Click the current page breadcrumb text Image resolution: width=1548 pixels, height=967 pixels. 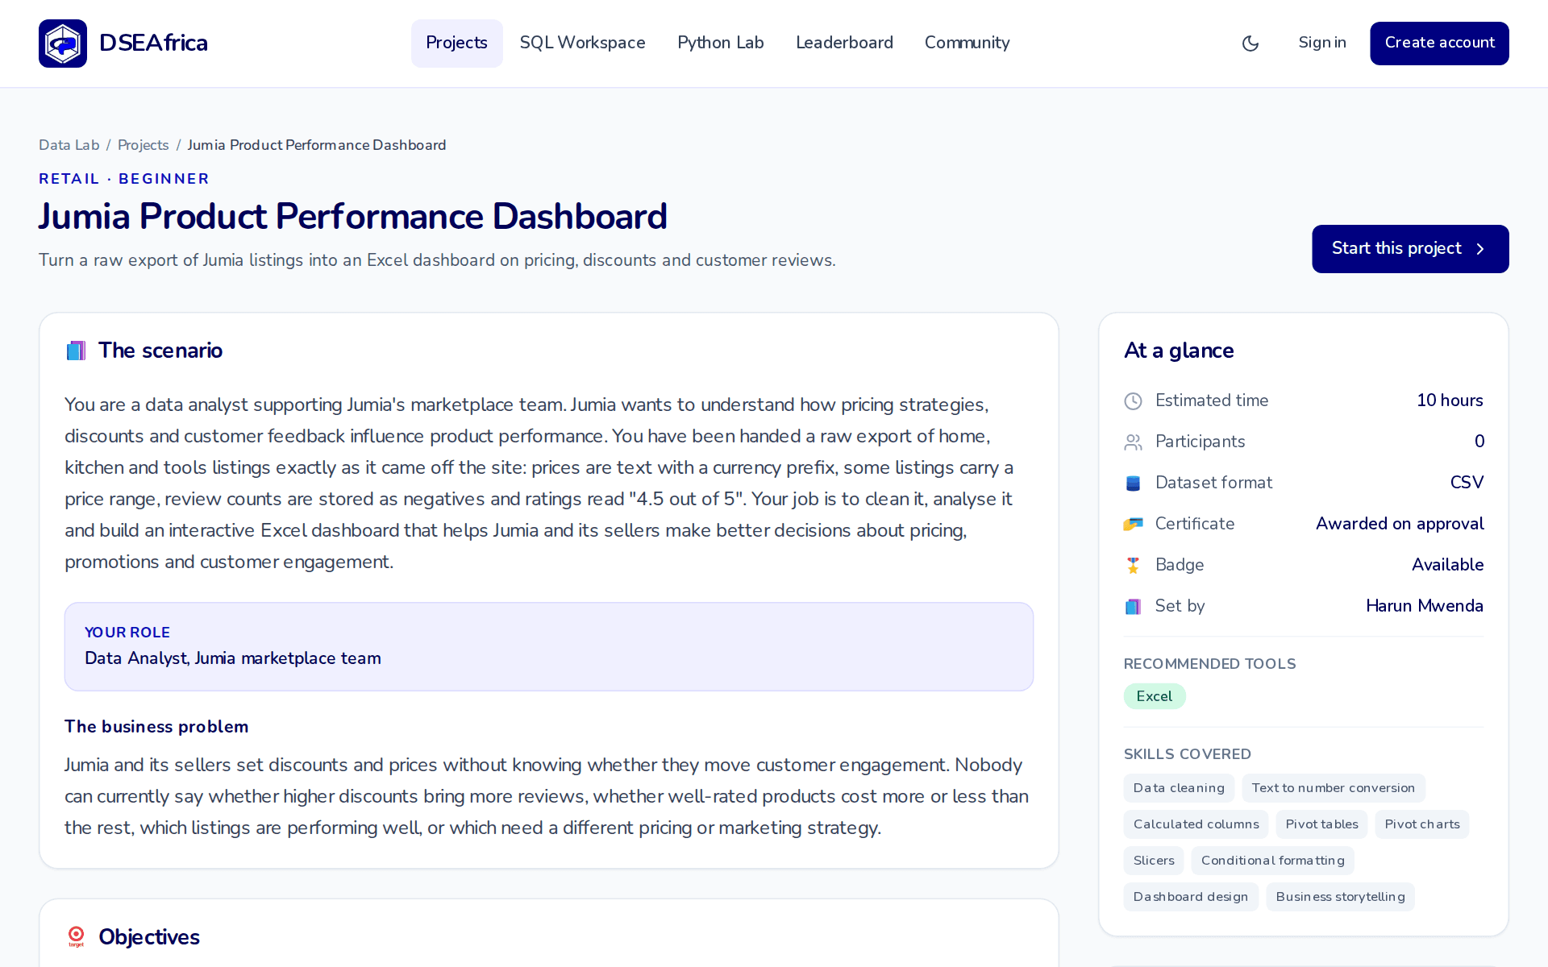(x=317, y=145)
